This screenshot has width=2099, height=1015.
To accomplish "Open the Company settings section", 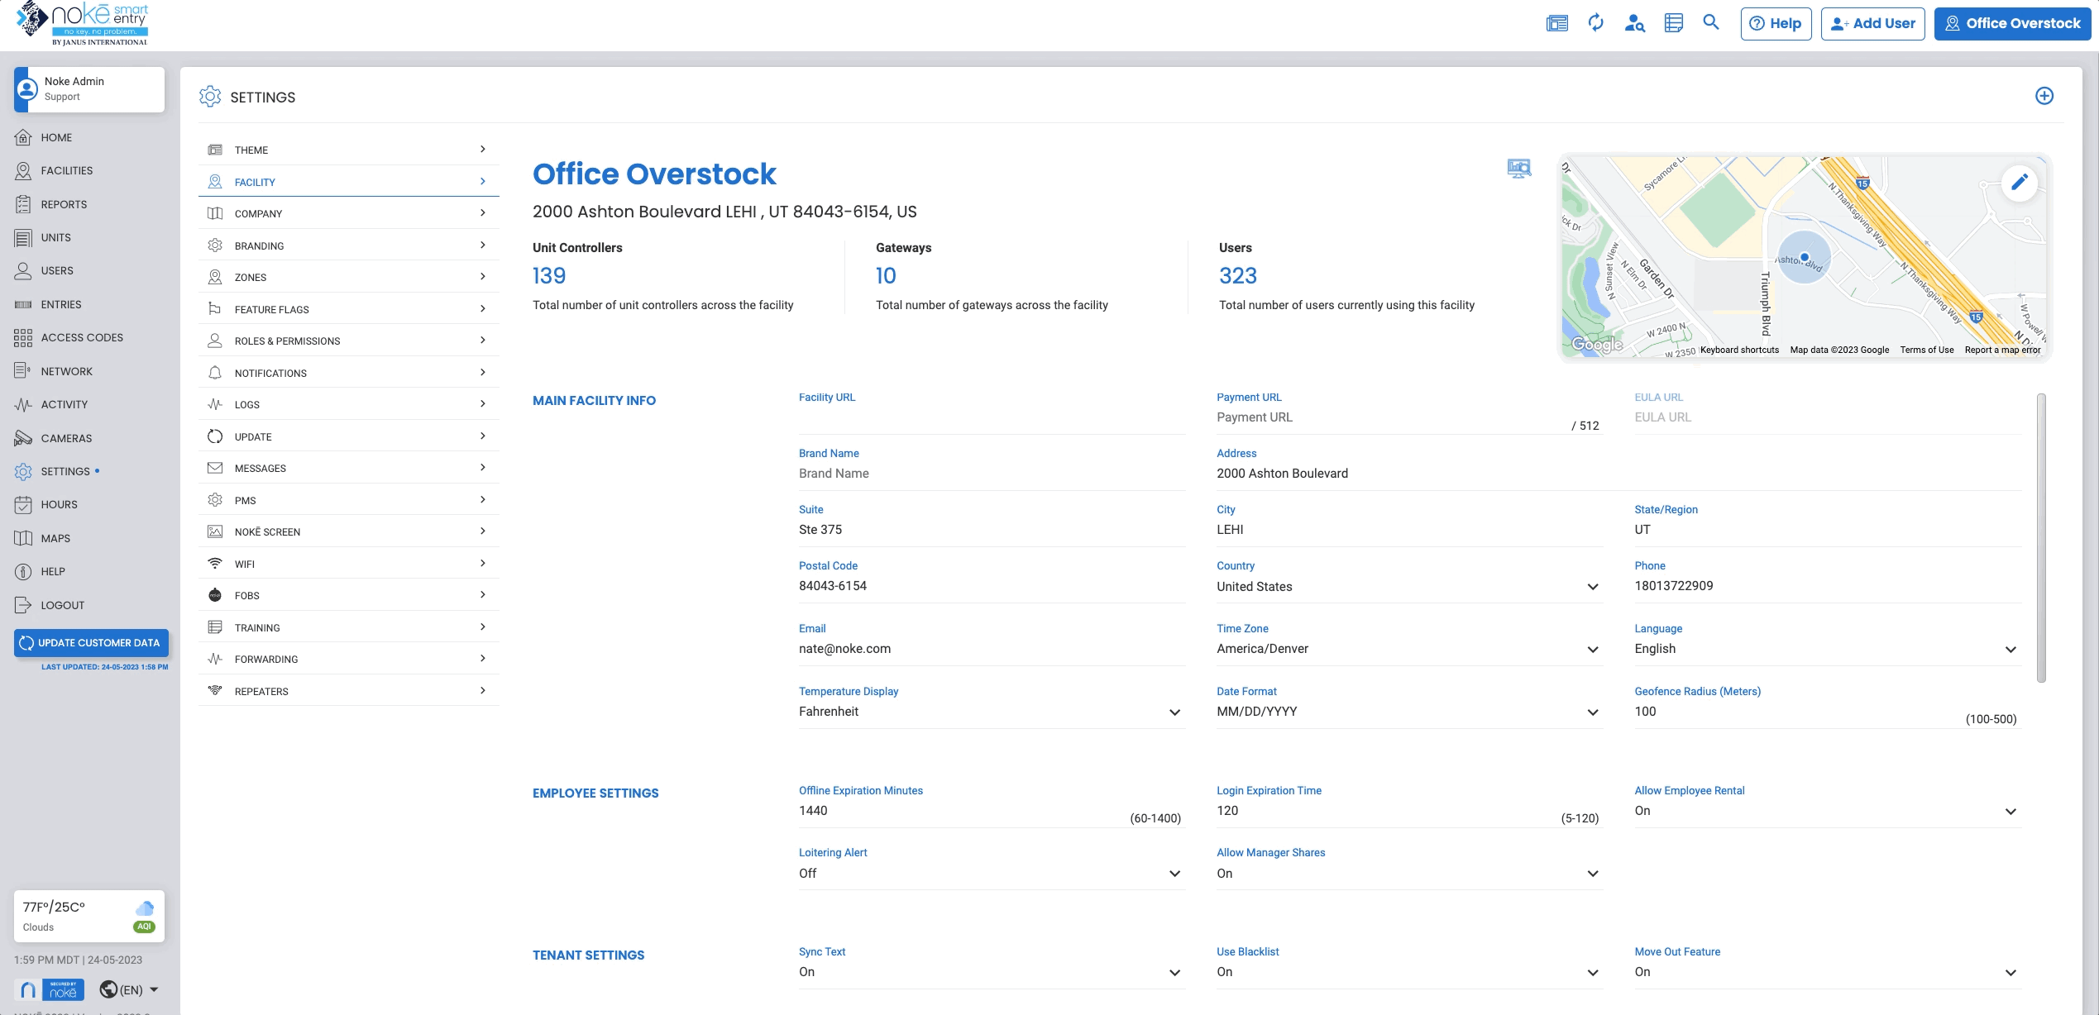I will pos(348,213).
